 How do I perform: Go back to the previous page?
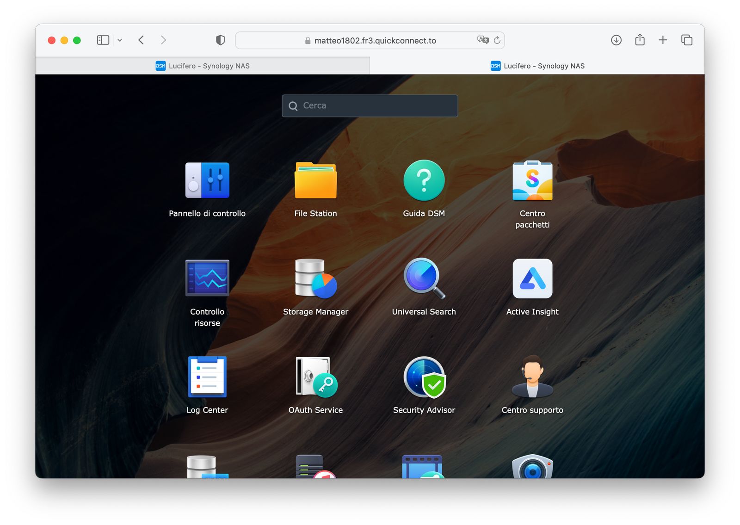pyautogui.click(x=141, y=40)
